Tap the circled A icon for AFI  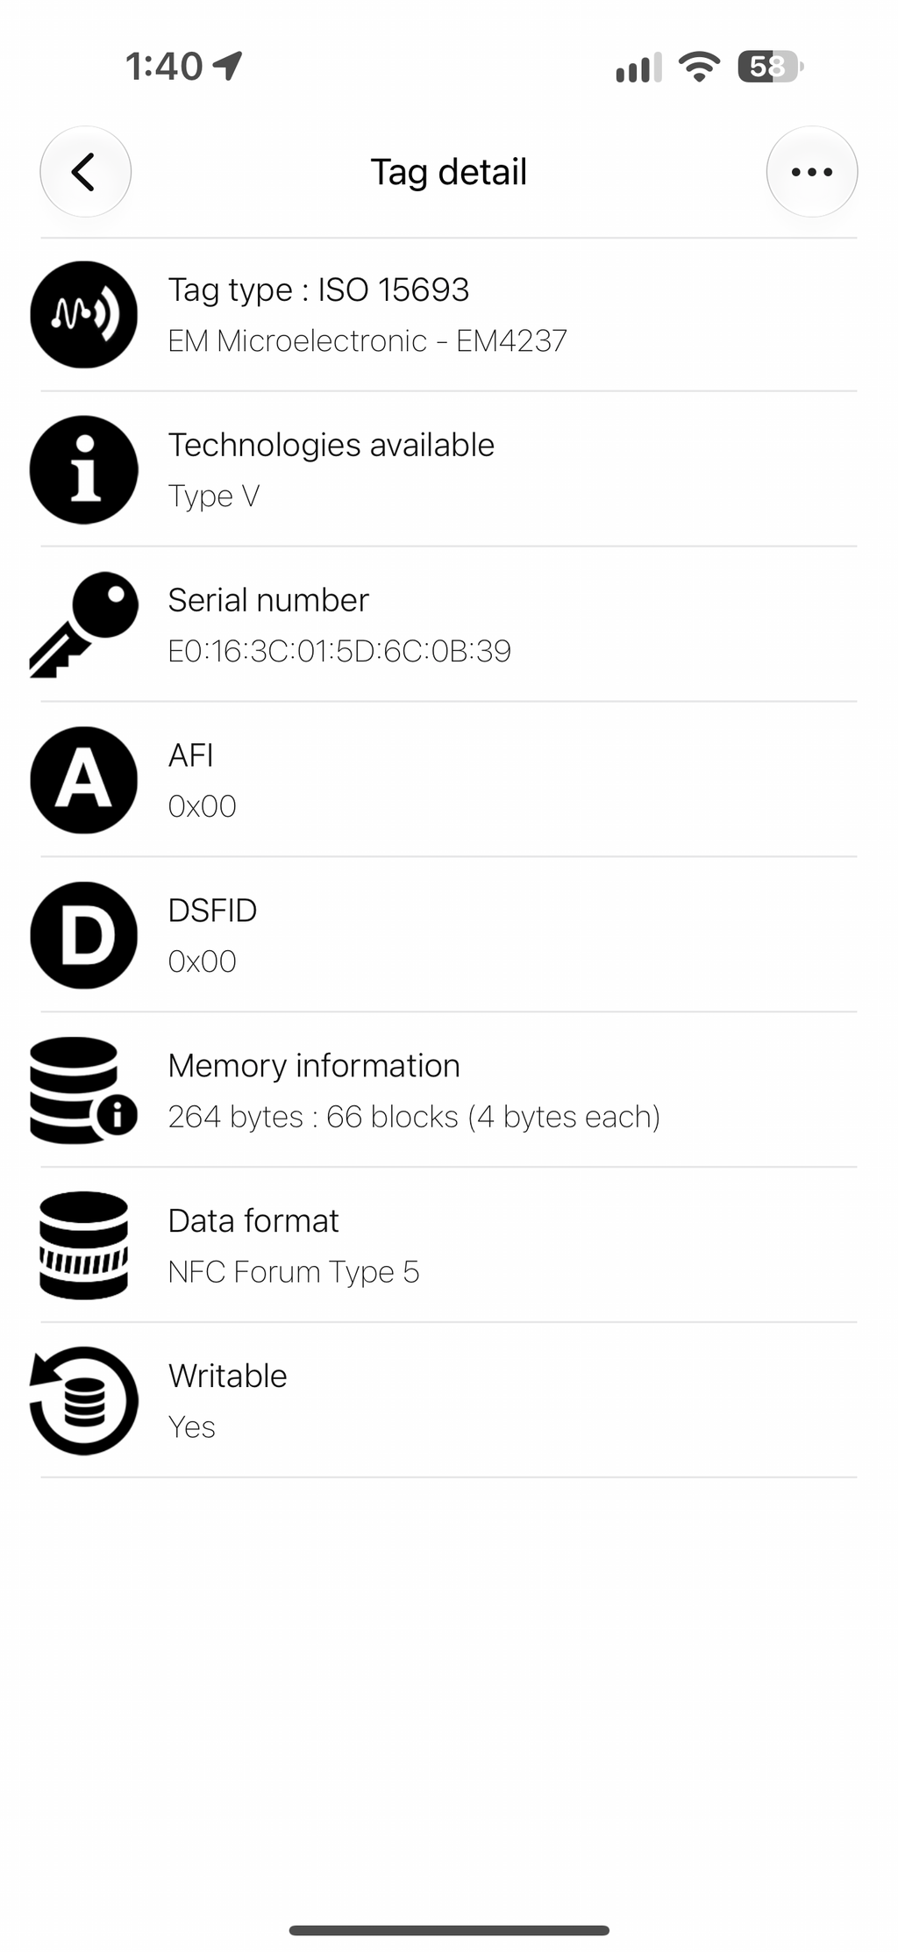84,780
